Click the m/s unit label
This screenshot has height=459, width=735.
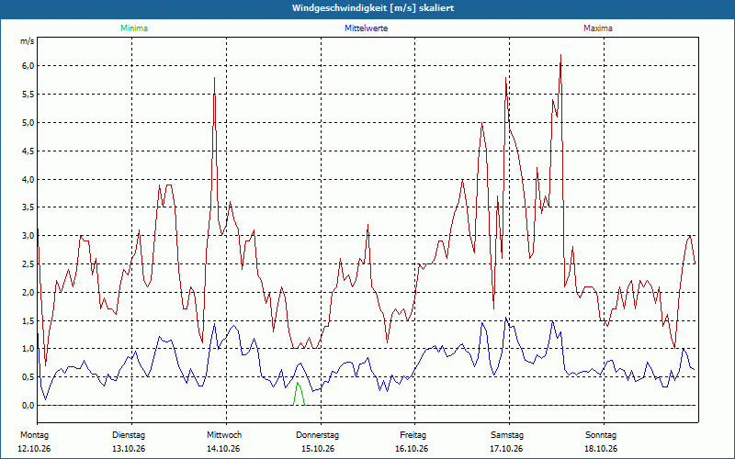point(27,41)
